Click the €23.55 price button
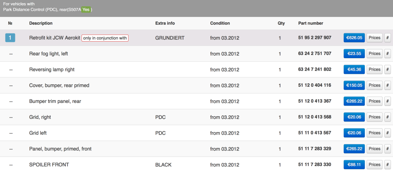Screen dimensions: 393x172 354,53
